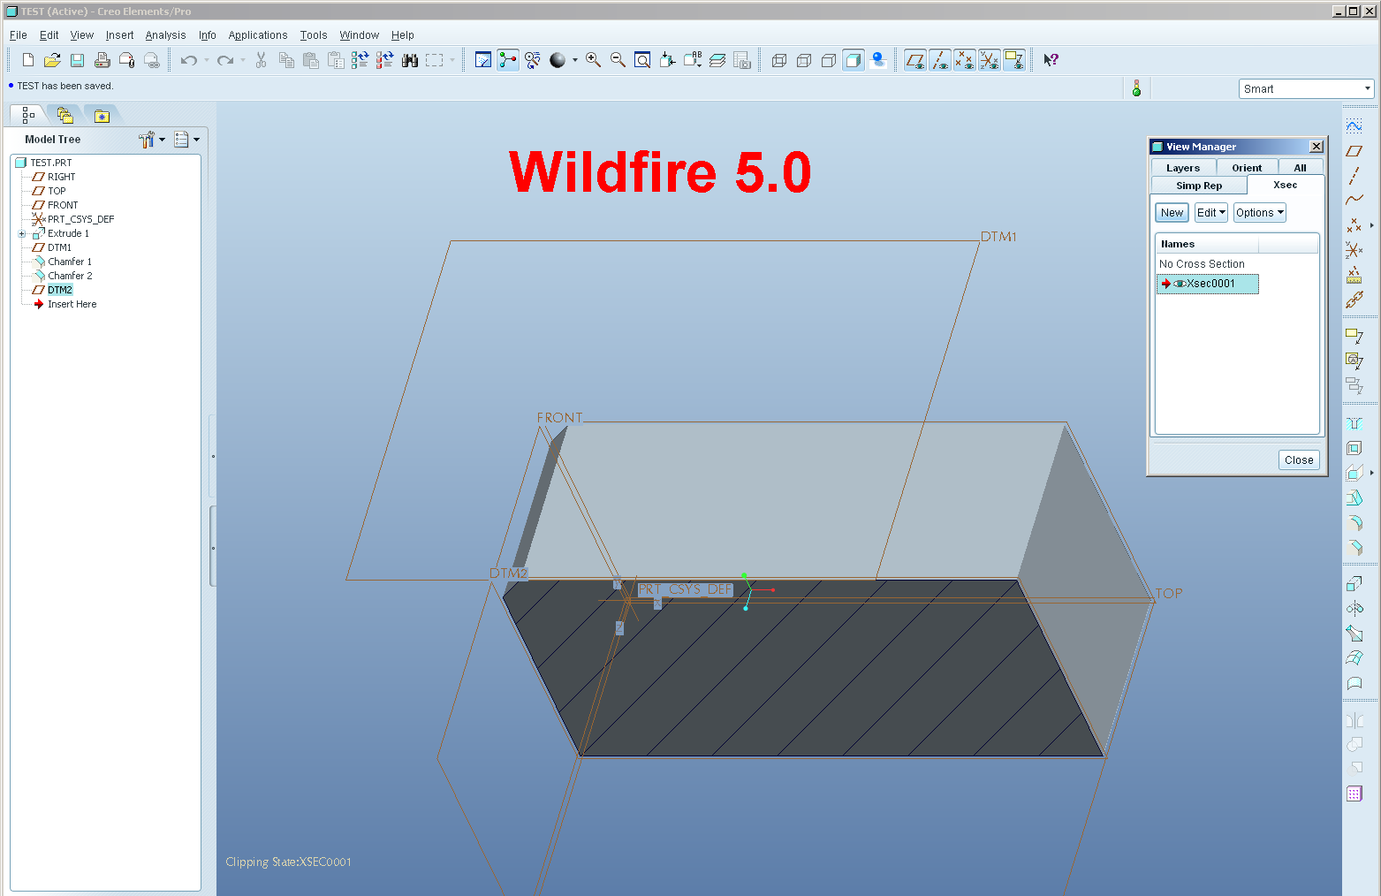Switch to No Hidden display
Screen dimensions: 1381x896
829,60
